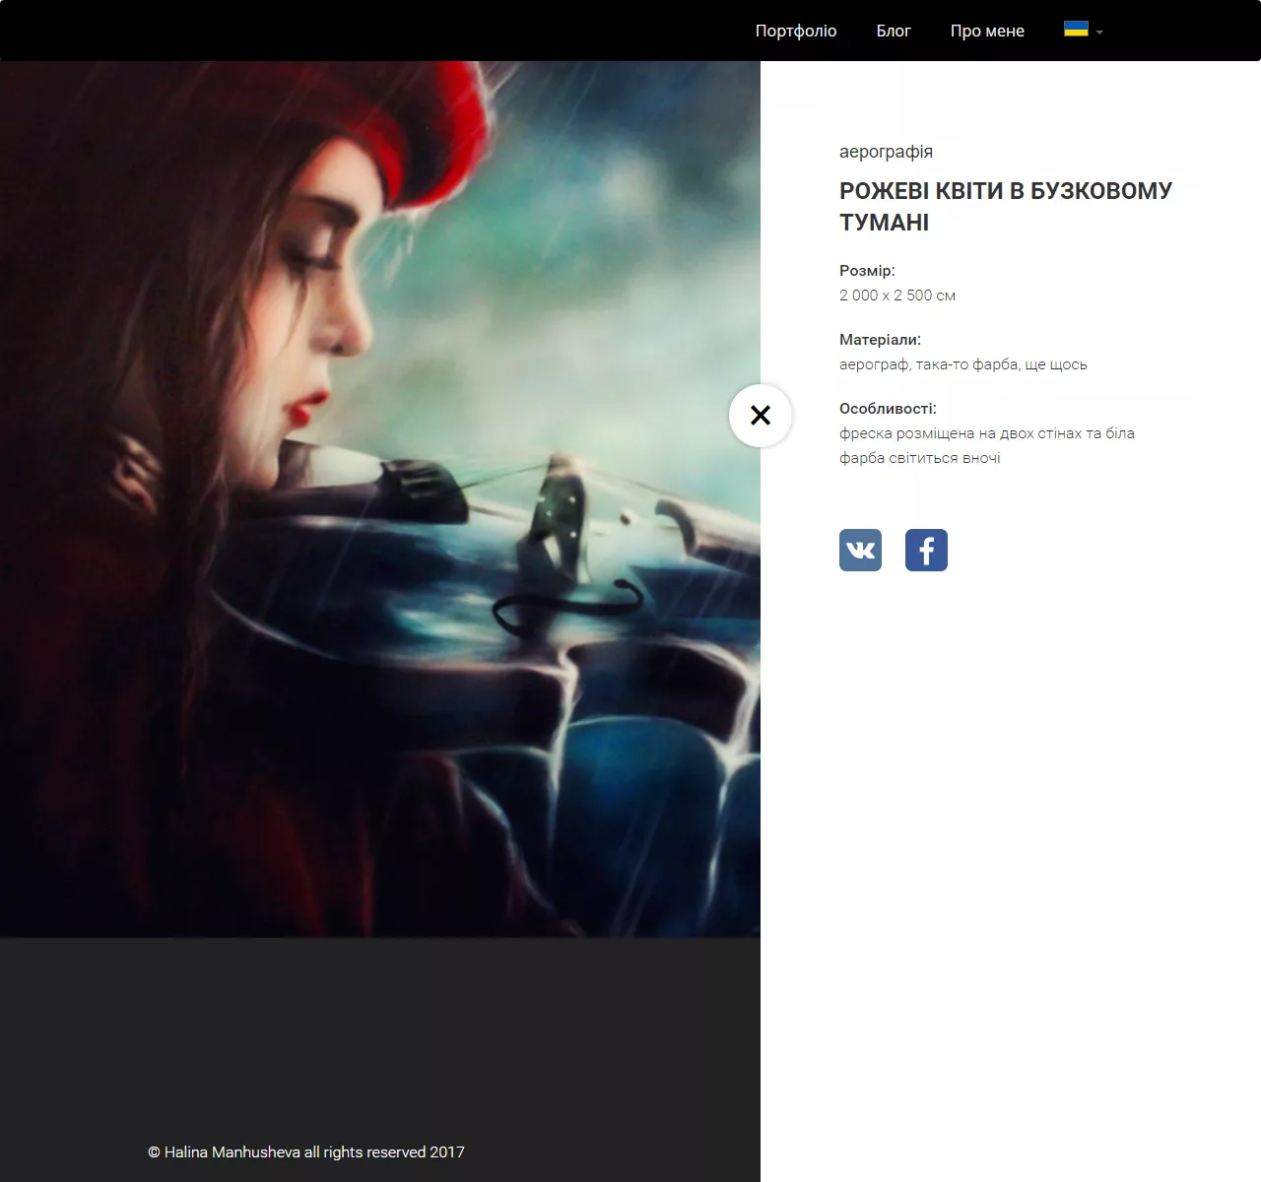Click the аерографія category label
Image resolution: width=1261 pixels, height=1182 pixels.
tap(885, 152)
